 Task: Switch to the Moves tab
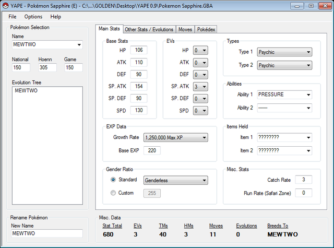point(185,29)
